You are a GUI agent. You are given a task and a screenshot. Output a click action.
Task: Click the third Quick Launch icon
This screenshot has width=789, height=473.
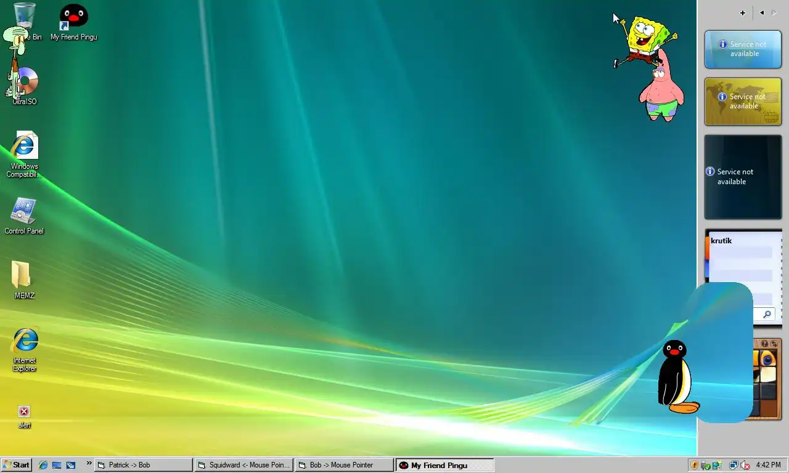[71, 465]
